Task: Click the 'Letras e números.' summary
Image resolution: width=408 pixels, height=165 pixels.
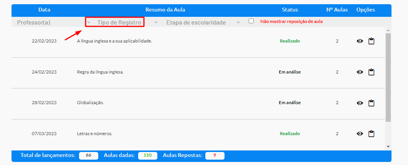Action: coord(95,134)
